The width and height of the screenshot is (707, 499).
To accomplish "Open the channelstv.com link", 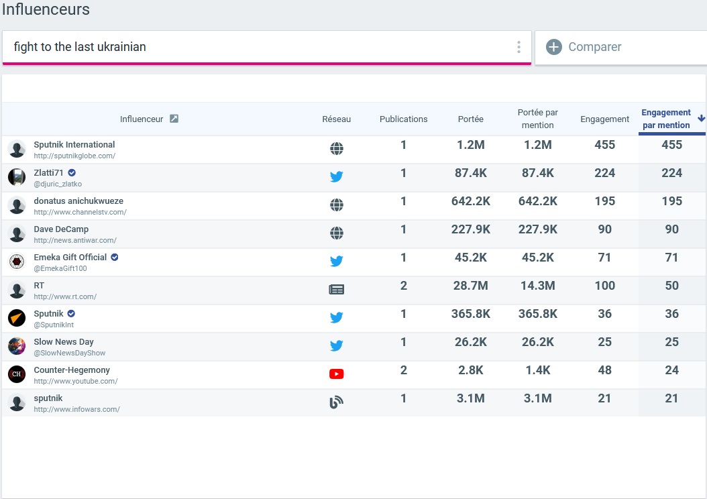I will click(80, 213).
